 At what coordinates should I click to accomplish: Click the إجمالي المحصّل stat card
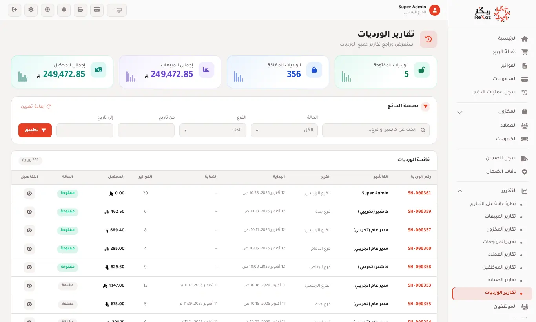62,72
